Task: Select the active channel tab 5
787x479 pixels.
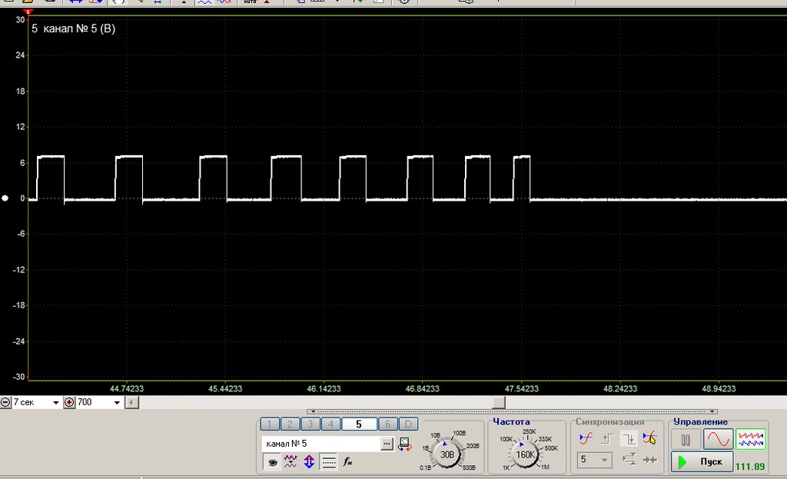Action: pyautogui.click(x=359, y=424)
